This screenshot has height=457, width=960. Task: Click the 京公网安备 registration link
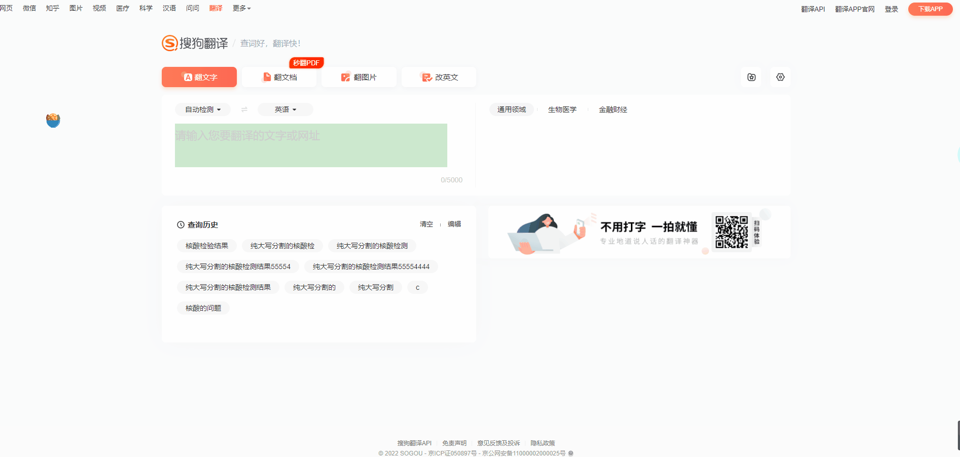point(524,453)
